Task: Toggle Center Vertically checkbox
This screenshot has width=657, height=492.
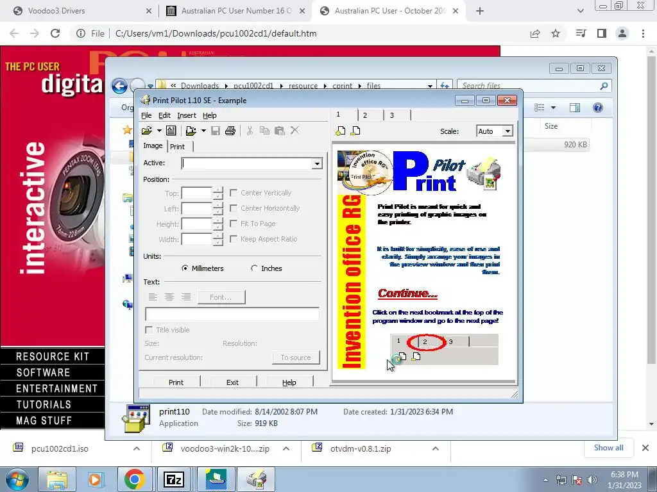Action: [234, 193]
